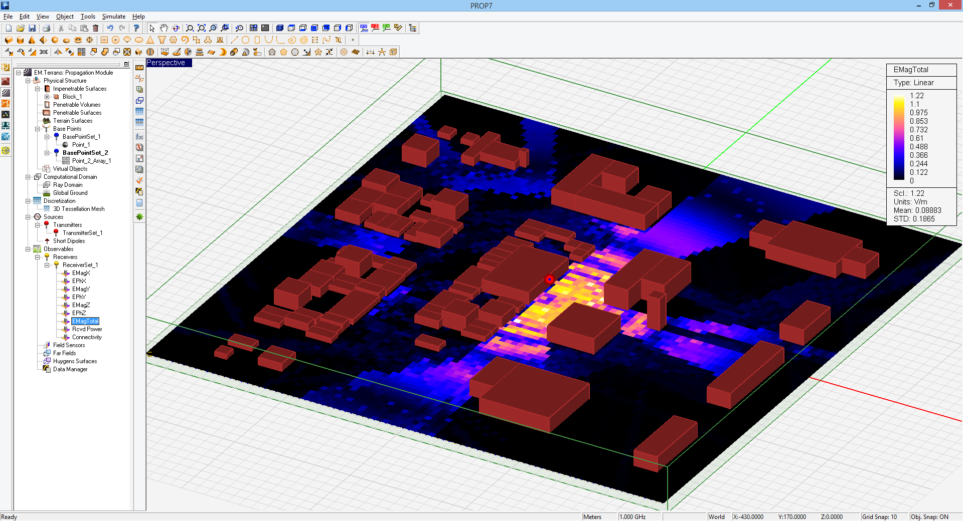
Task: Open the Simulate menu
Action: pyautogui.click(x=113, y=17)
